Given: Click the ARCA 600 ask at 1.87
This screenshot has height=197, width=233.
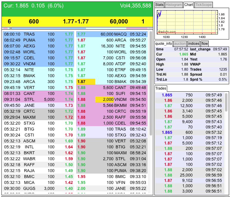Looking at the screenshot, I should [x=112, y=40].
